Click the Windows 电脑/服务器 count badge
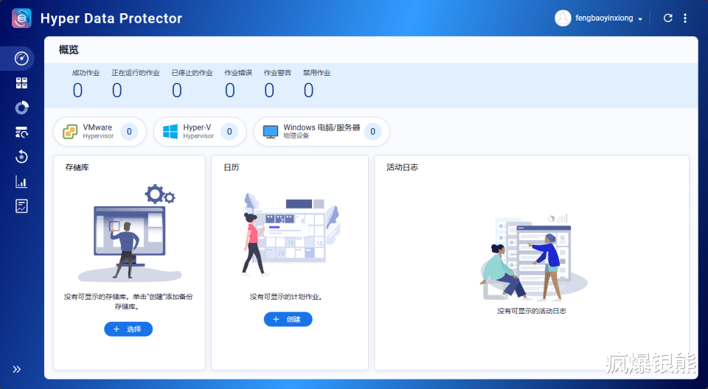The height and width of the screenshot is (389, 708). (372, 132)
